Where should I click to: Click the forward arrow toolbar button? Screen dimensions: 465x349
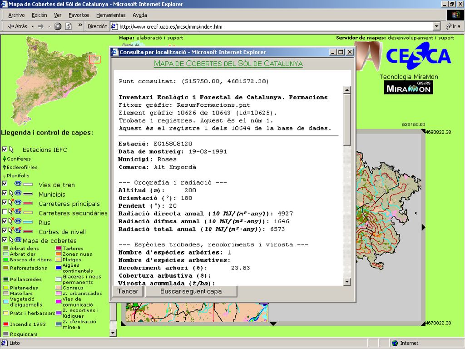click(41, 26)
